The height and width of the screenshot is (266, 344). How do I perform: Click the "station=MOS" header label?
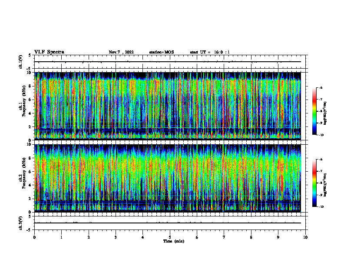pos(162,52)
